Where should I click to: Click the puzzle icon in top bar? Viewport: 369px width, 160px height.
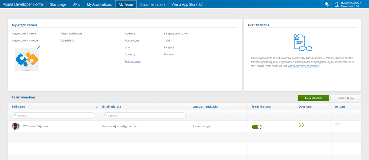[326, 4]
